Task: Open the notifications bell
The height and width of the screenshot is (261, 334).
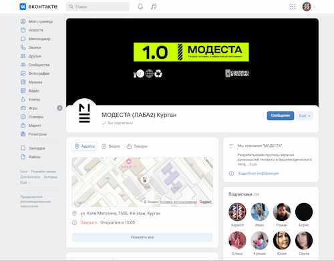Action: (x=140, y=7)
